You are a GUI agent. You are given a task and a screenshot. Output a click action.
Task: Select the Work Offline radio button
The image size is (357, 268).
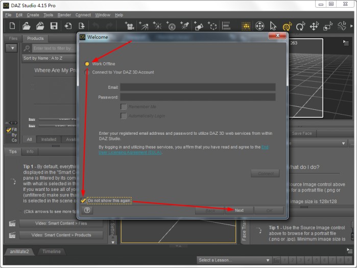tap(87, 64)
